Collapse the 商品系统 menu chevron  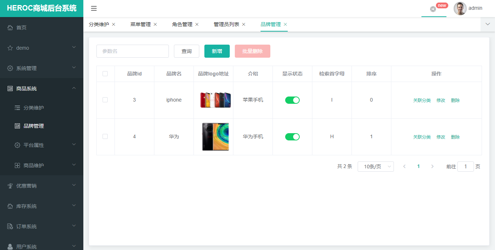point(74,88)
